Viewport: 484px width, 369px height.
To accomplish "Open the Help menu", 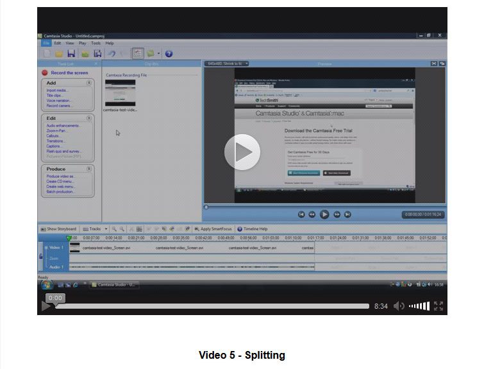I will click(x=110, y=43).
